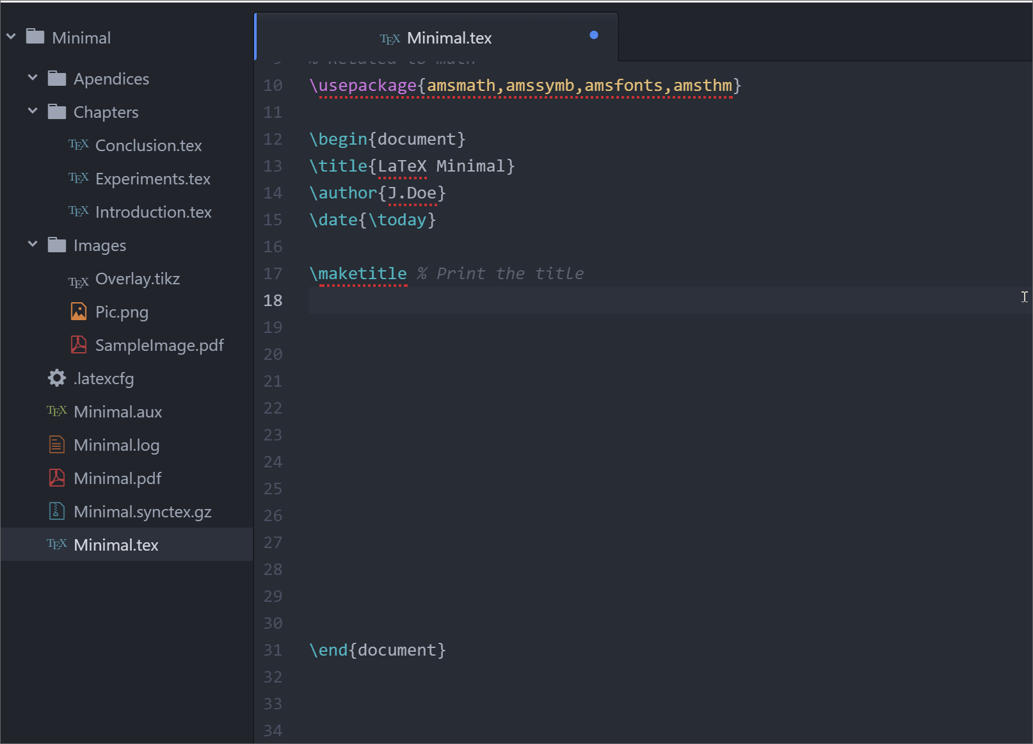Open Minimal.pdf in the tree
The width and height of the screenshot is (1033, 744).
(118, 478)
